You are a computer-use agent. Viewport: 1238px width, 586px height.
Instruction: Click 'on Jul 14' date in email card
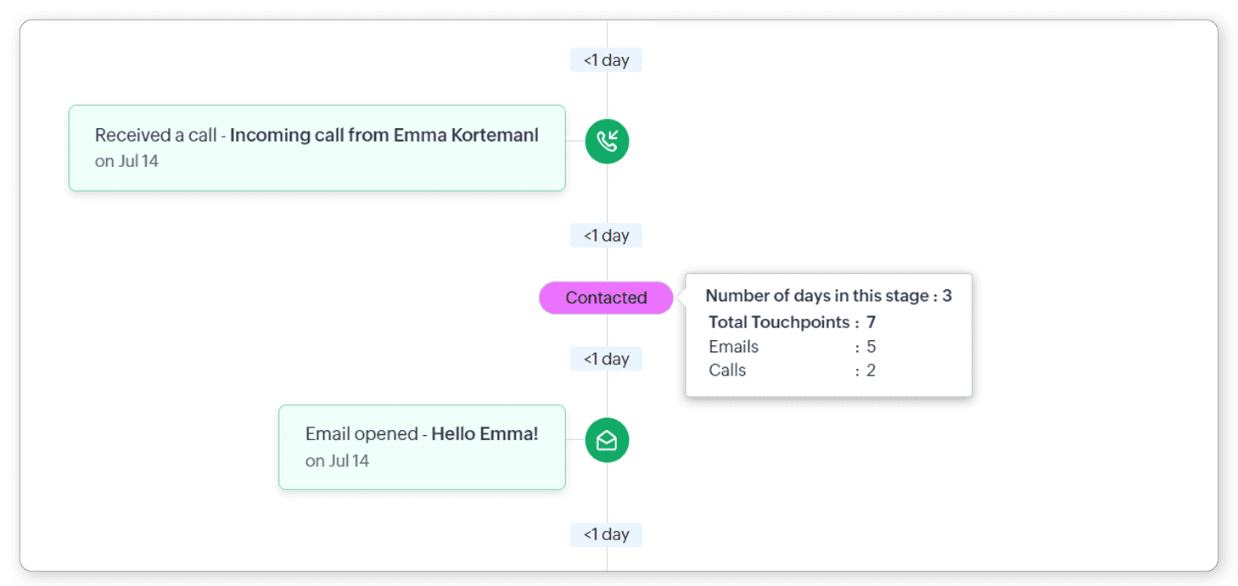[337, 461]
